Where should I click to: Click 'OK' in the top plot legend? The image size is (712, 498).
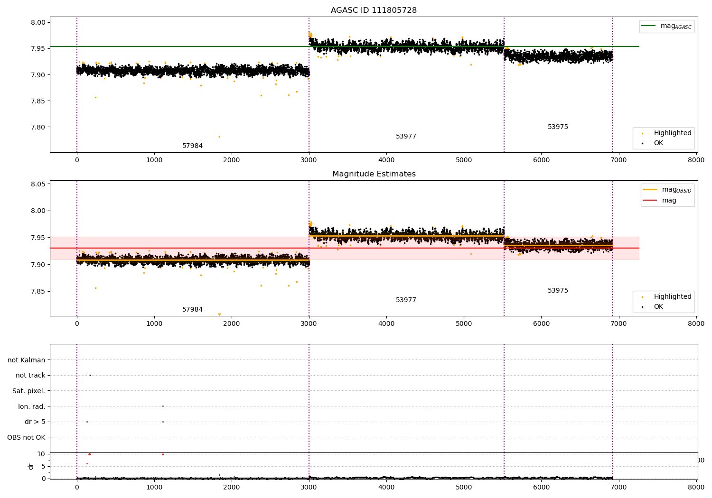(658, 143)
